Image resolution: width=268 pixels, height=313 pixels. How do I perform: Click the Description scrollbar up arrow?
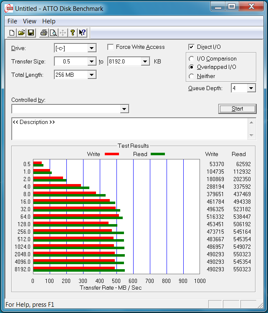click(252, 123)
